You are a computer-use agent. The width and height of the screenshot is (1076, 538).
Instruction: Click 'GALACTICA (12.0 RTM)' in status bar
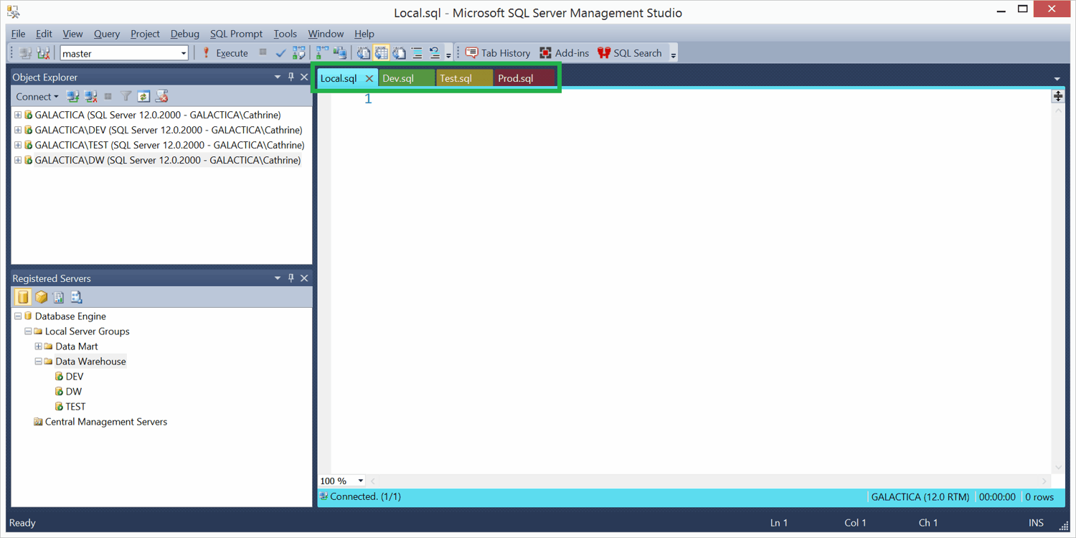(920, 496)
